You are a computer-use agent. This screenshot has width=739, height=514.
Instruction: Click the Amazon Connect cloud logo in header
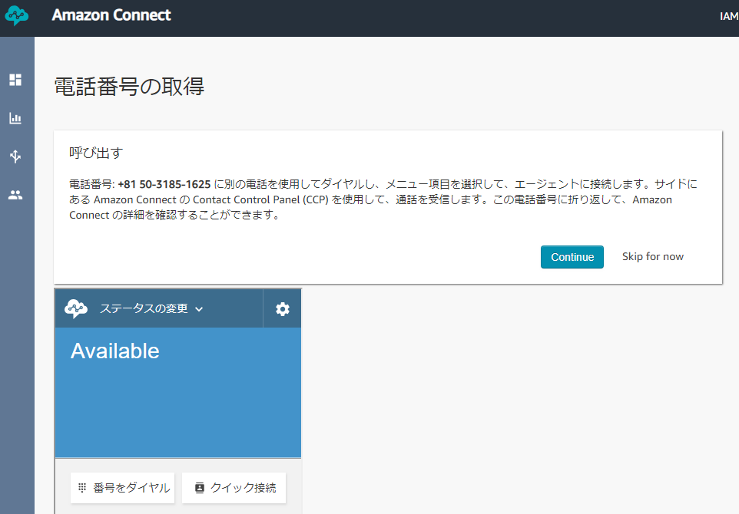click(16, 15)
